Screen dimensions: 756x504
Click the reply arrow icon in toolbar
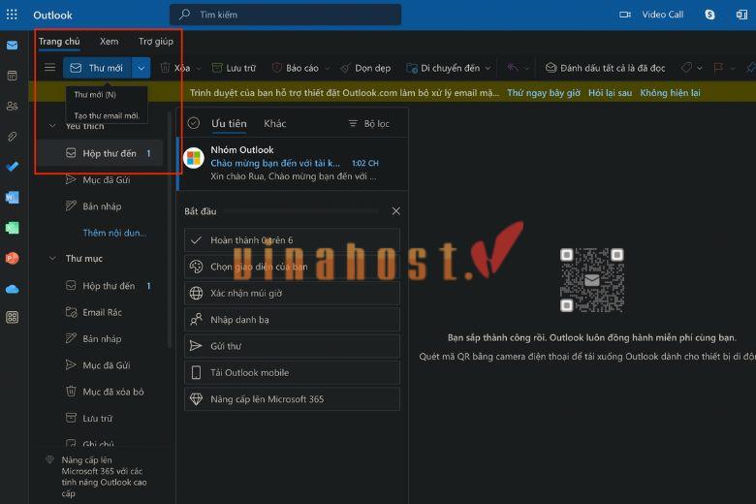513,68
